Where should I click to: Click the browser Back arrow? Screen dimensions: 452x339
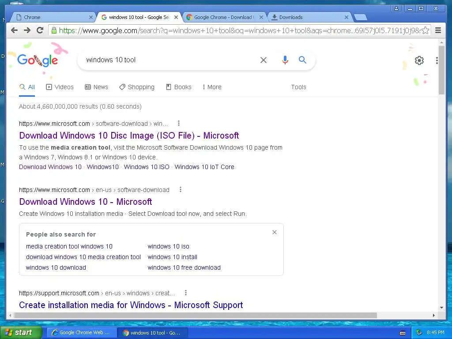pos(14,30)
